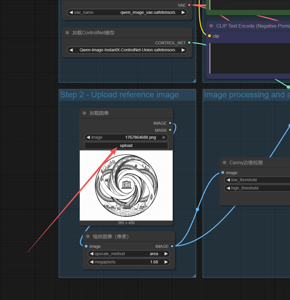Image resolution: width=290 pixels, height=300 pixels.
Task: Increase megapixels with the right arrow
Action: point(166,262)
